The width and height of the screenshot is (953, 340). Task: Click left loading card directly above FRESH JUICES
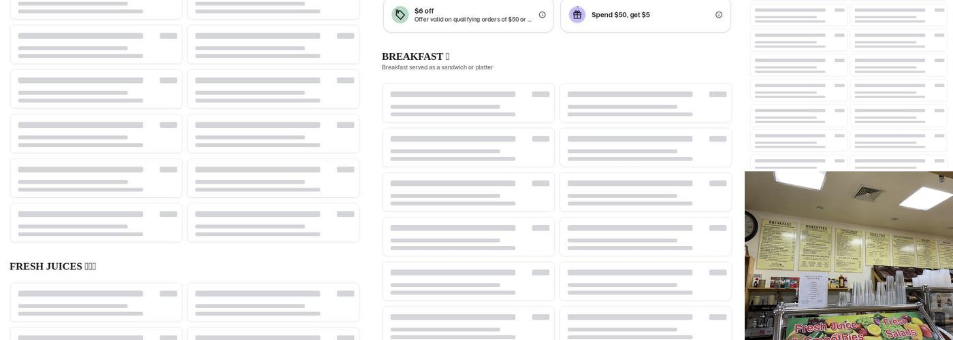pos(96,222)
